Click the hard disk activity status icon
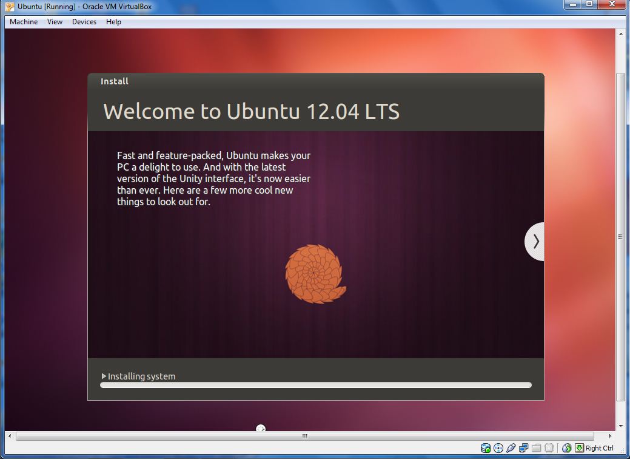 pos(485,448)
